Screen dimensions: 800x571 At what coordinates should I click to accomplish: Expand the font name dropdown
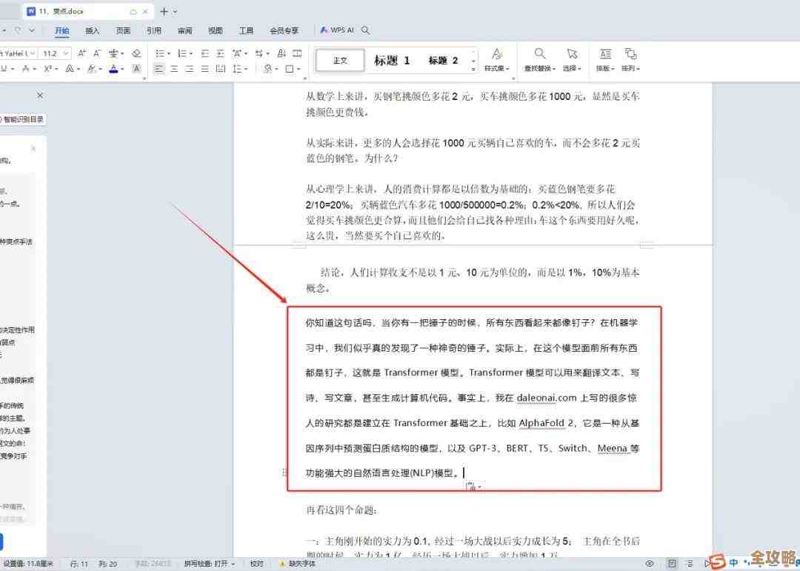click(33, 53)
